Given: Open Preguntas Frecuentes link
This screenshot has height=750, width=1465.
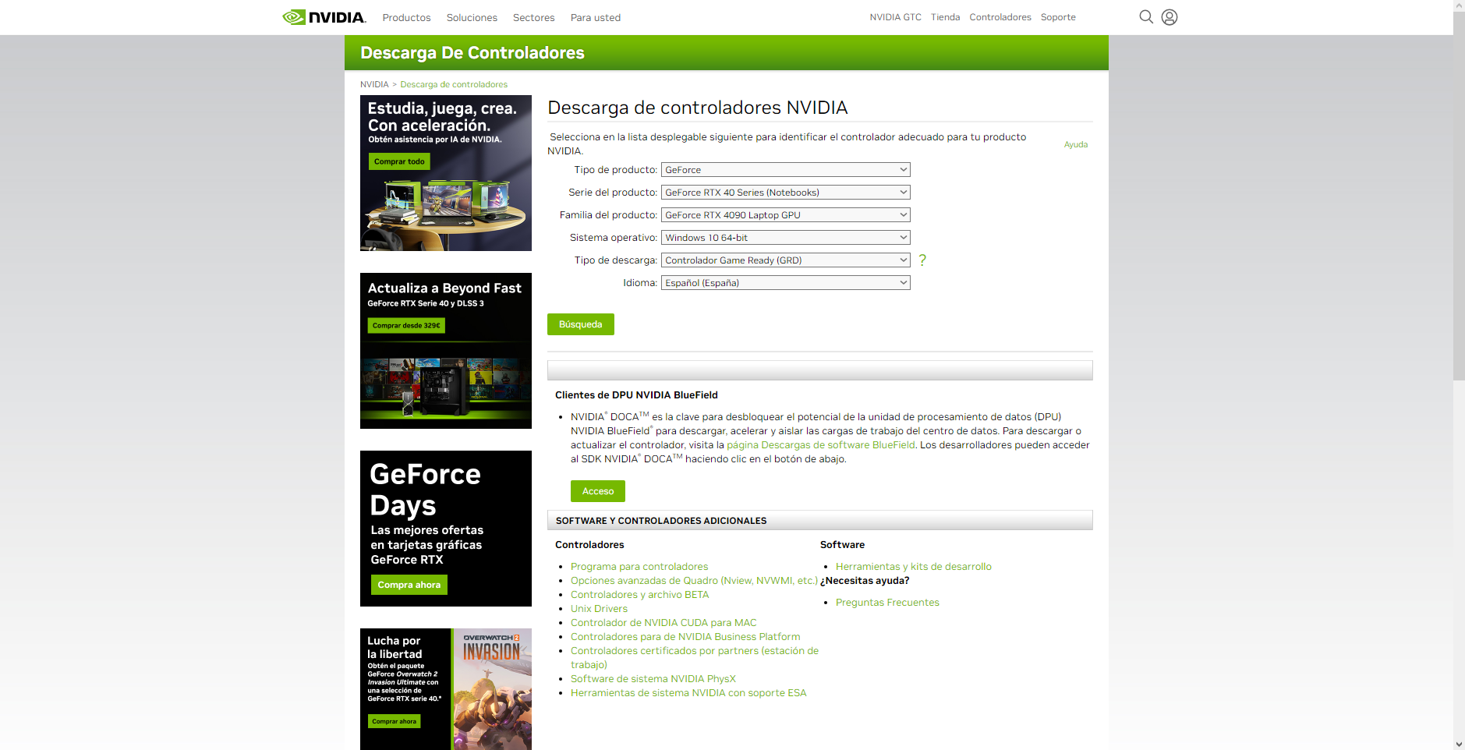Looking at the screenshot, I should [887, 603].
